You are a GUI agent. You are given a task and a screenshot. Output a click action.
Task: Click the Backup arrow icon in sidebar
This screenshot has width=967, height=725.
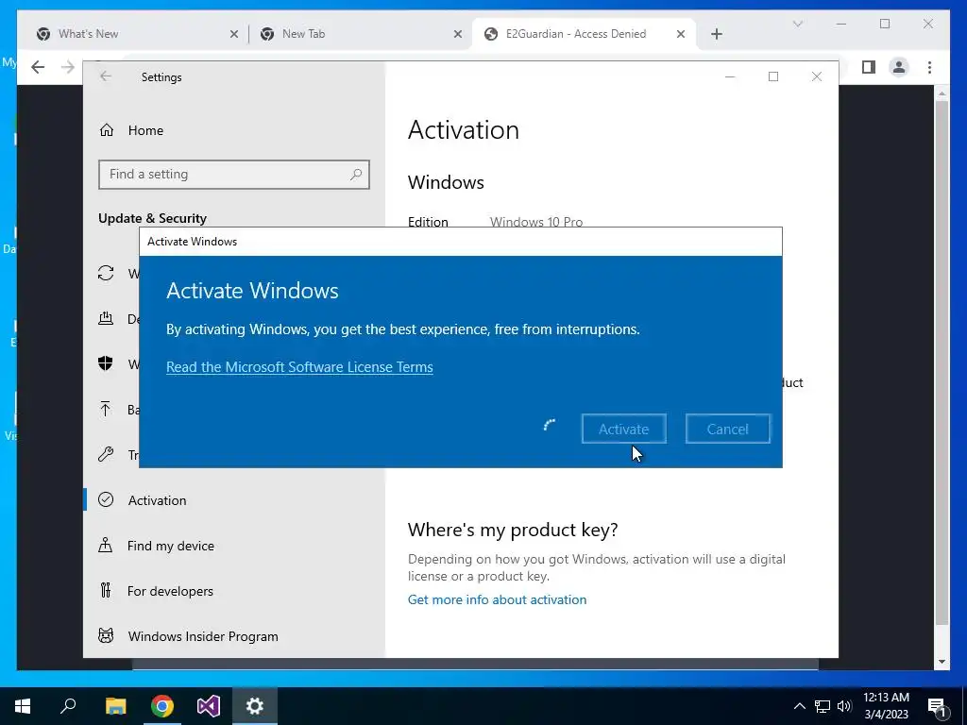(x=106, y=409)
